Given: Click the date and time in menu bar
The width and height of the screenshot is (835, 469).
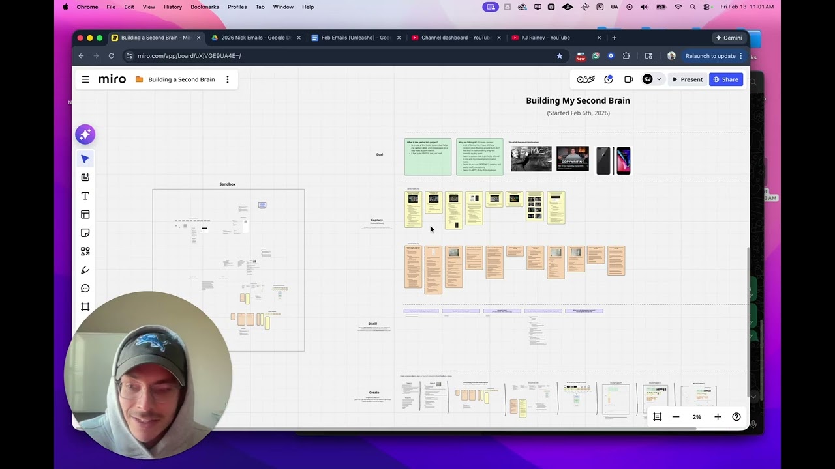Looking at the screenshot, I should tap(747, 7).
